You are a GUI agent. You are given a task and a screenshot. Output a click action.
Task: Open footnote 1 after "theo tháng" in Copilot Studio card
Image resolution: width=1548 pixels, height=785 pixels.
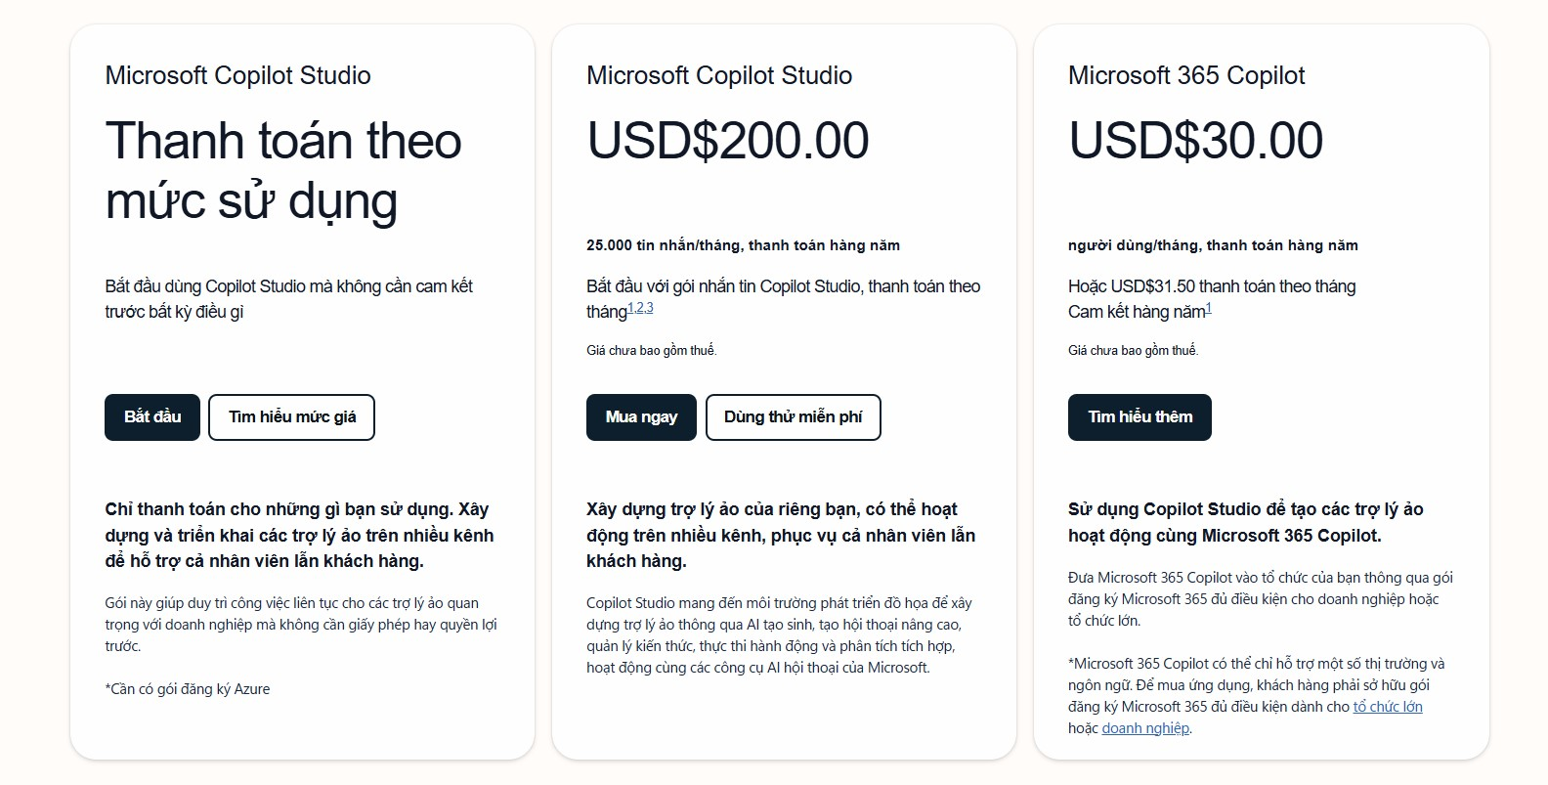630,308
